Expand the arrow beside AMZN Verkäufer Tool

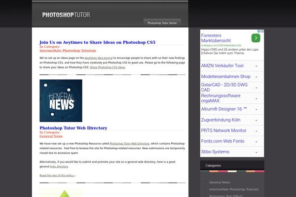257,66
